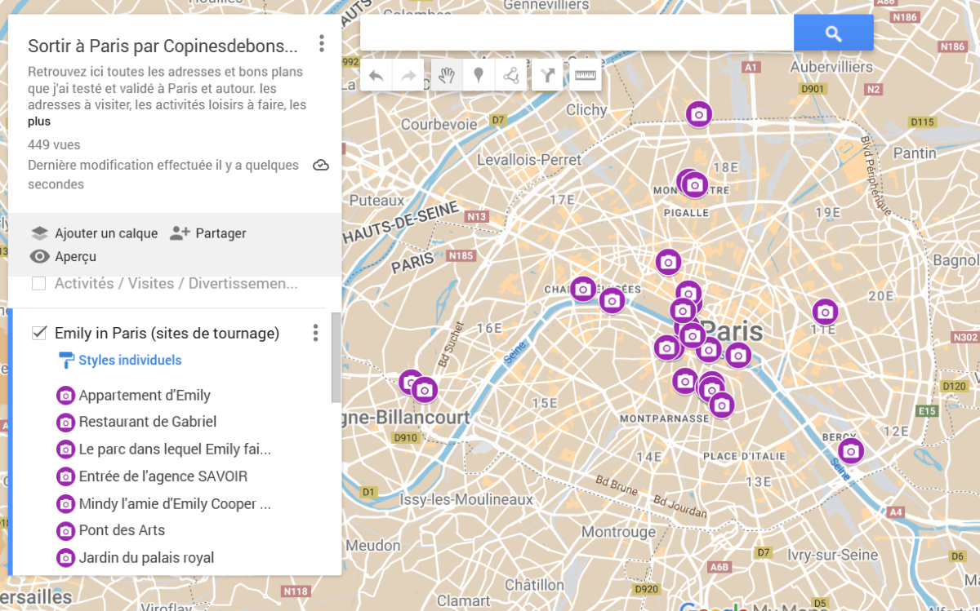Select Mindy l'amie d'Emily Cooper item
The height and width of the screenshot is (611, 980).
175,504
